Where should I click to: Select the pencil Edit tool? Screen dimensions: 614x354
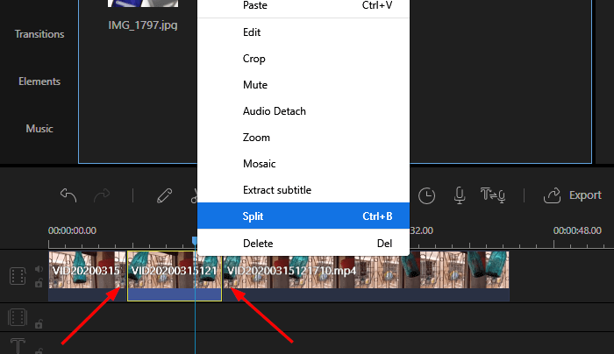164,195
